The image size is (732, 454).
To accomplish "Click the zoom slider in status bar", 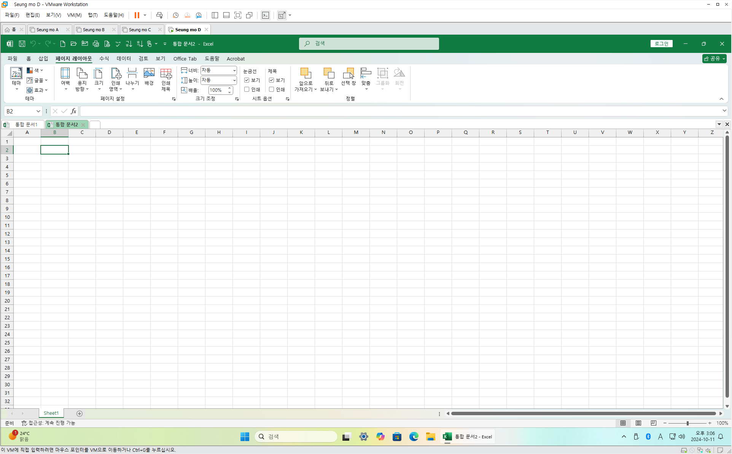I will coord(687,423).
